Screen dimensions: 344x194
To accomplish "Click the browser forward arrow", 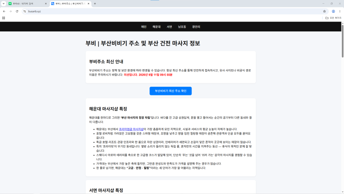I will coord(11,12).
